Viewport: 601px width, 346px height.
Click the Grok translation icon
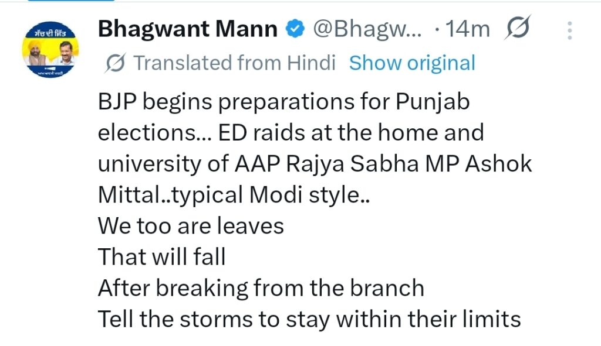(x=114, y=63)
